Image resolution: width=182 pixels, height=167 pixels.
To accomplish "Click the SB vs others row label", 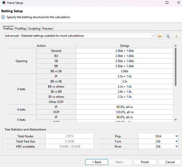I will point(56,97).
